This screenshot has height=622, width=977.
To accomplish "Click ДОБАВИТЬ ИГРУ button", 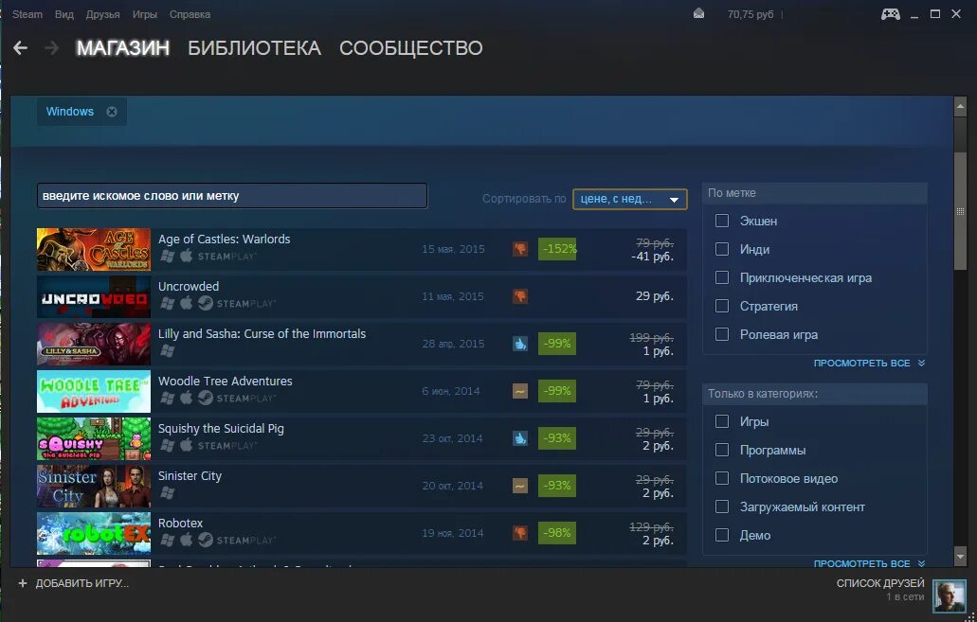I will (x=74, y=583).
